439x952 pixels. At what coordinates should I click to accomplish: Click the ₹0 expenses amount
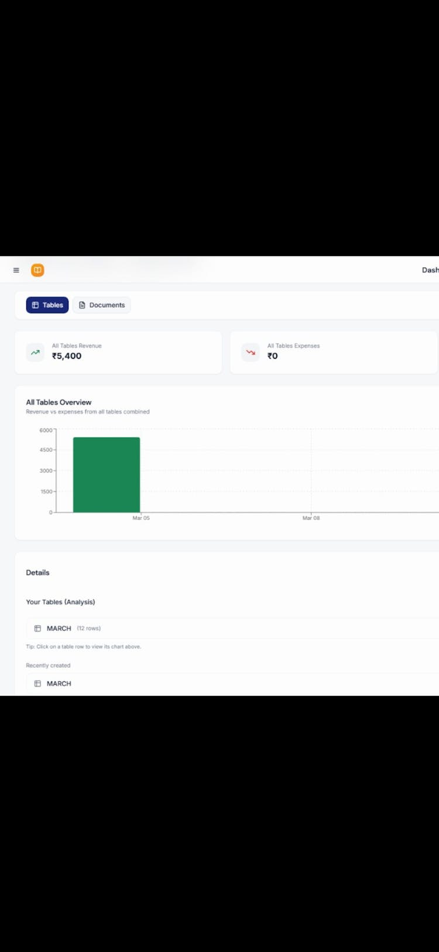(x=273, y=356)
